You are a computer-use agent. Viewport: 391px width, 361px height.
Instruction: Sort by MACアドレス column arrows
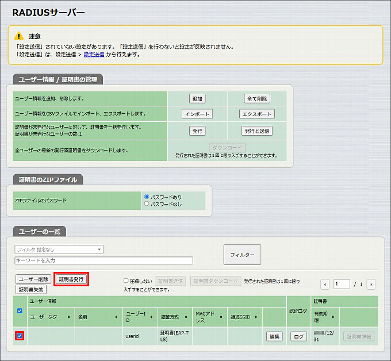tap(221, 317)
